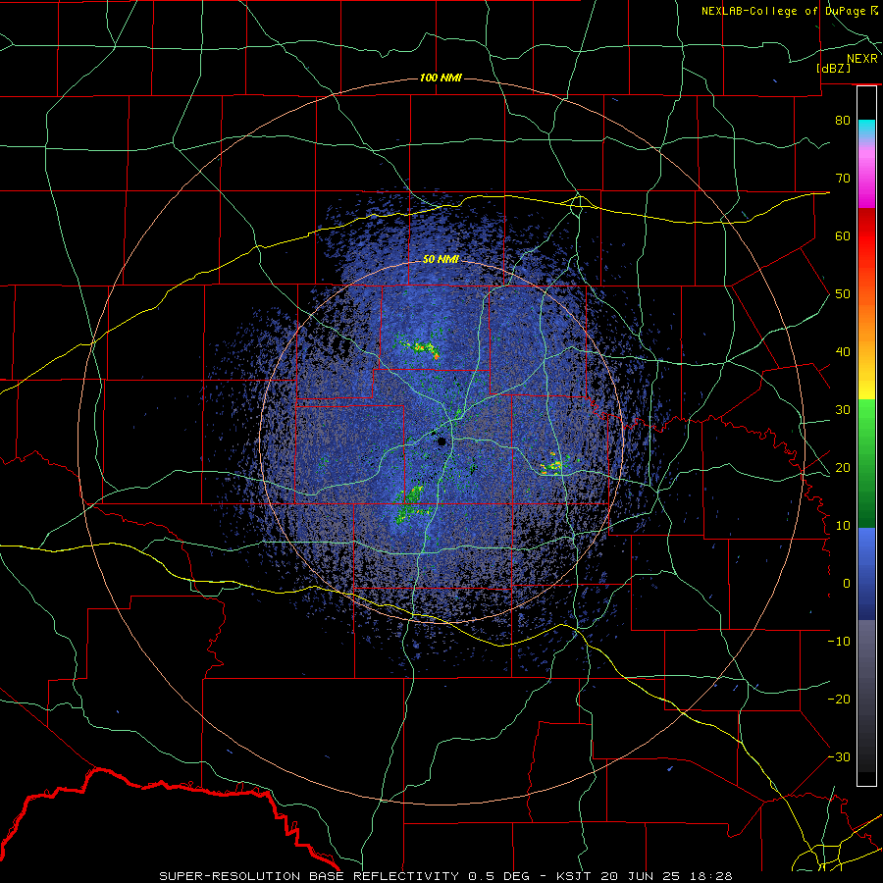
Task: Click the red segment of the color bar
Action: [866, 231]
